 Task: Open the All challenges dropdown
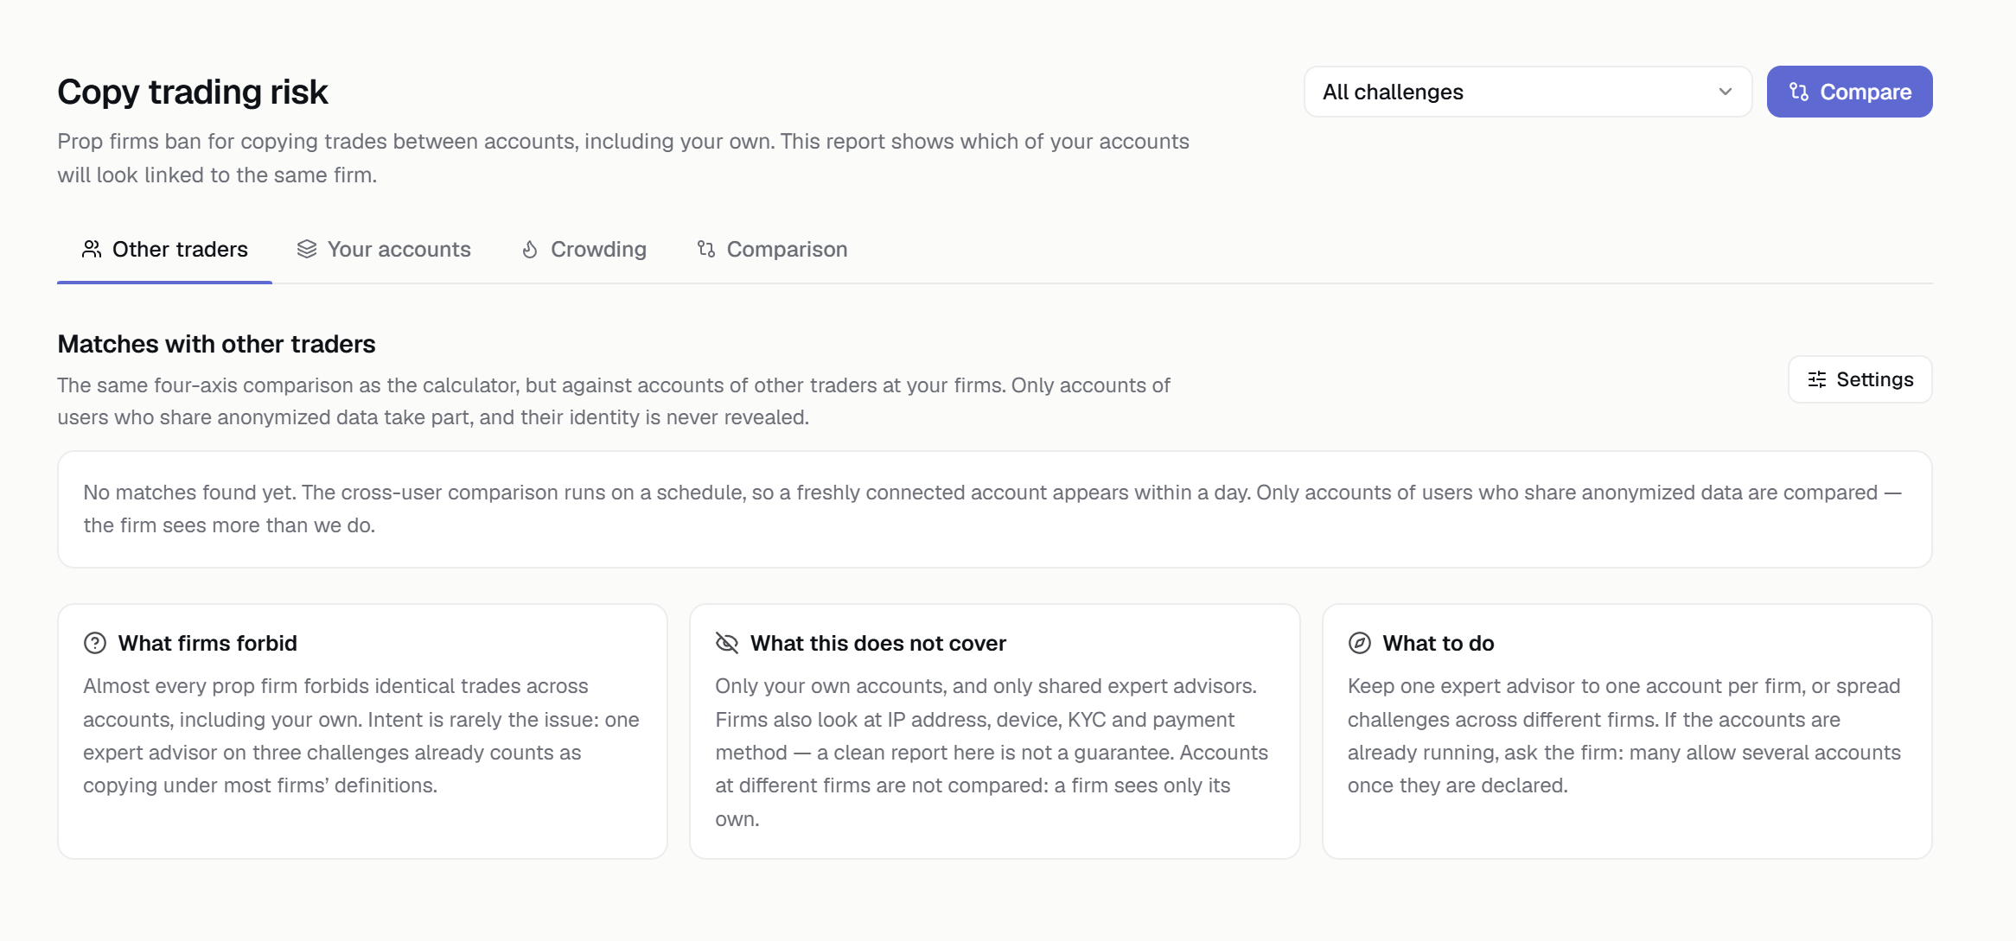pos(1528,92)
